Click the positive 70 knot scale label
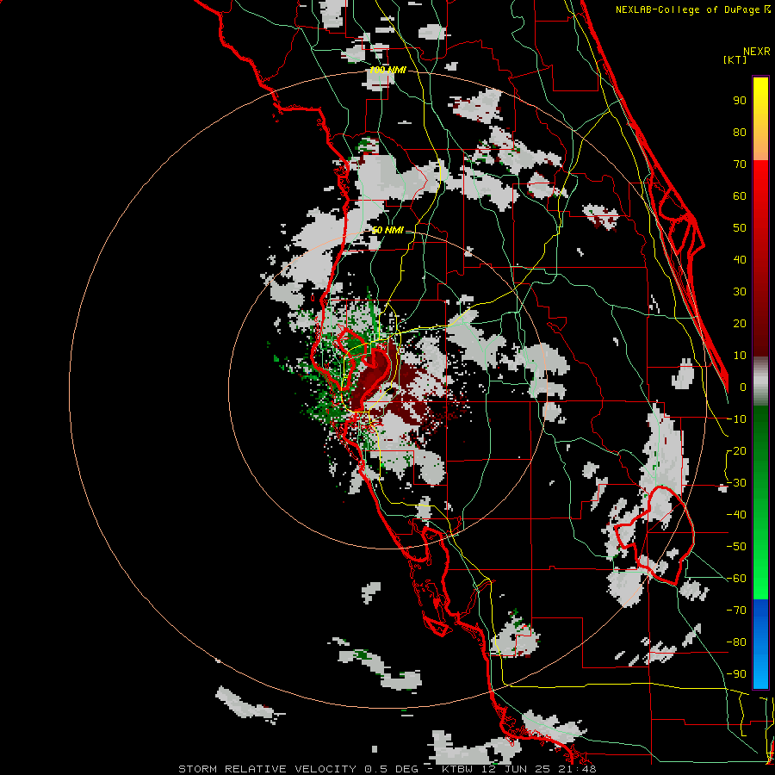 [x=740, y=164]
